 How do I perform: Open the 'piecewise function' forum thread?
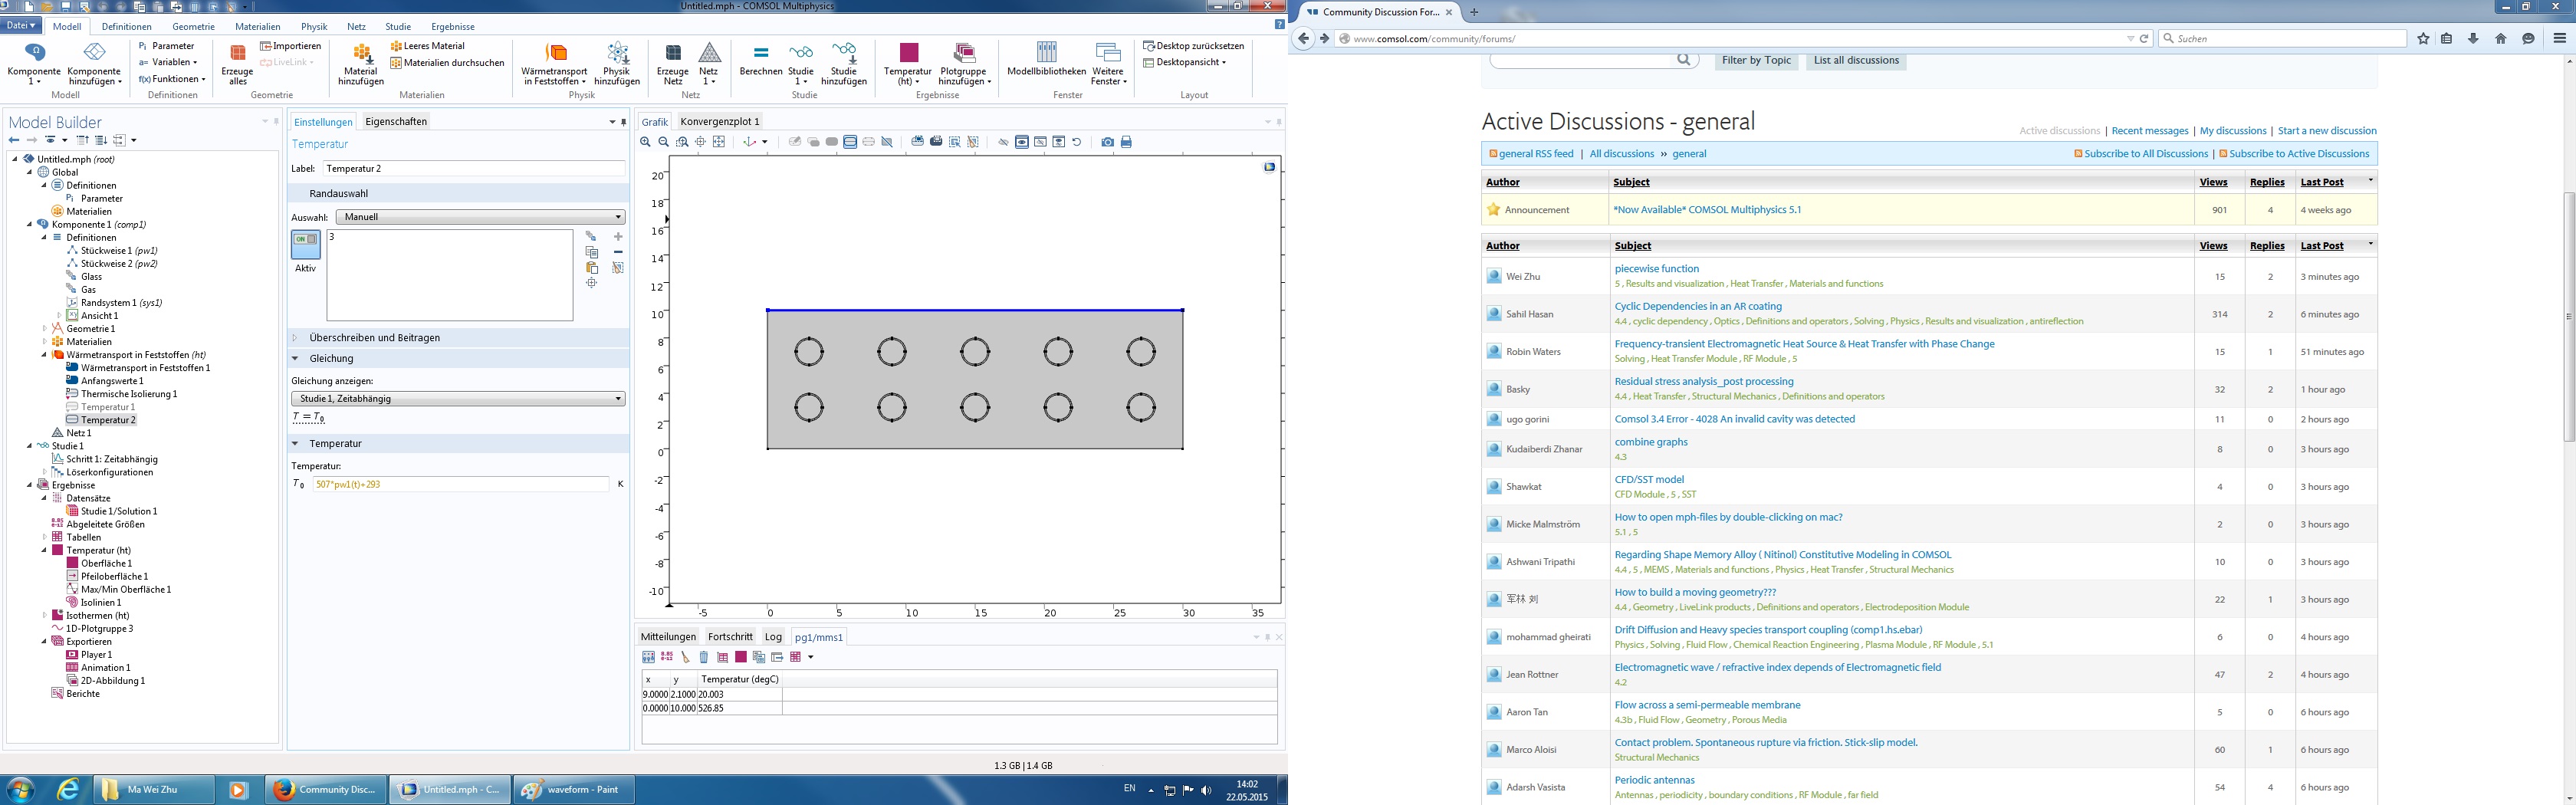pos(1656,269)
